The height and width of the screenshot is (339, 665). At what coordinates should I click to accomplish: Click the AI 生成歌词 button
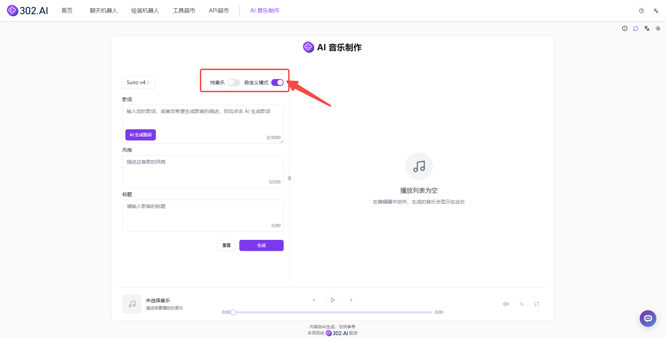tap(141, 135)
